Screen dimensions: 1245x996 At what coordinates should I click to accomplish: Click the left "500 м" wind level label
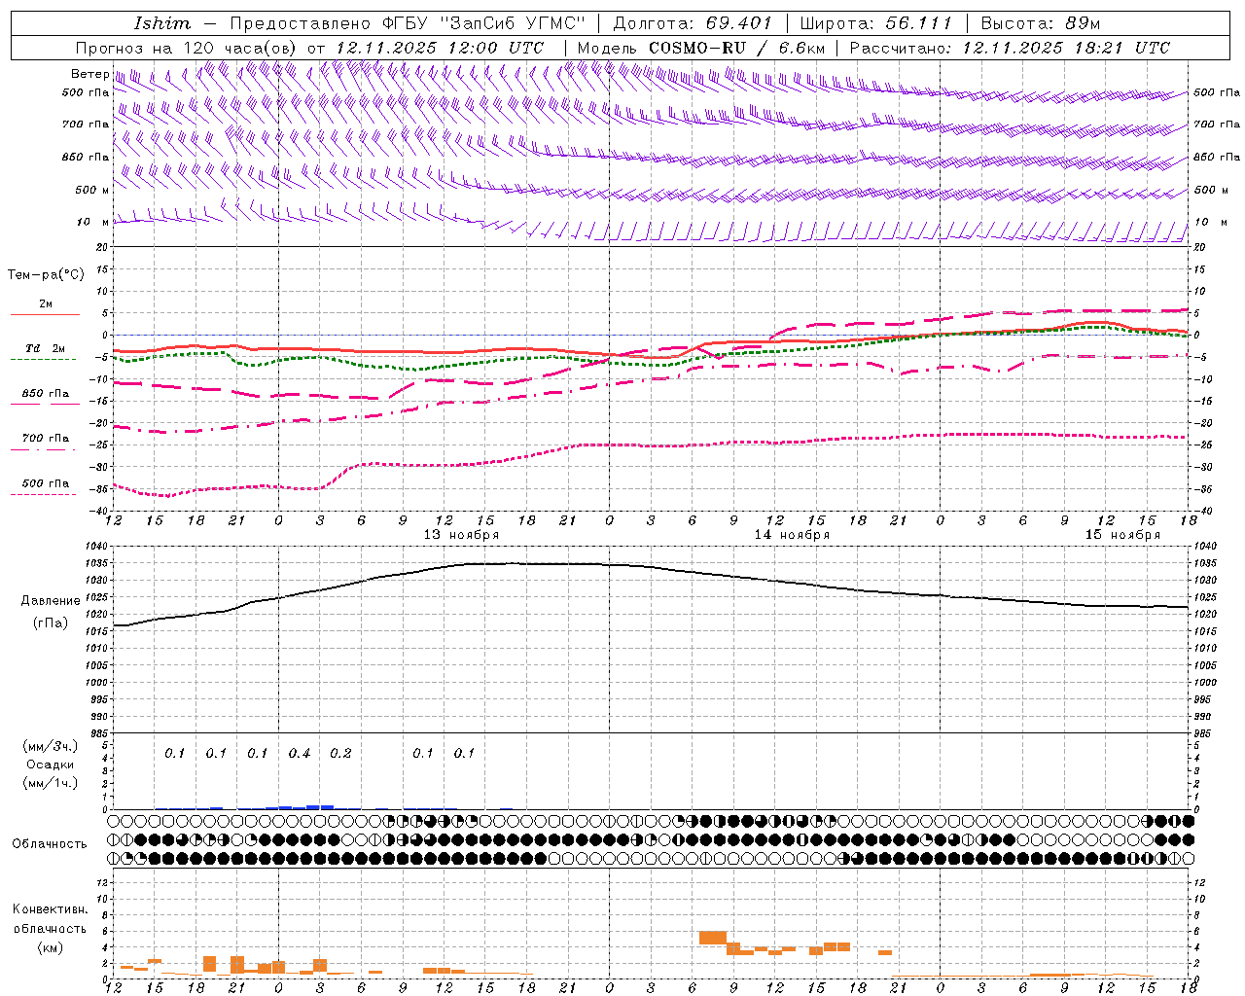(92, 190)
